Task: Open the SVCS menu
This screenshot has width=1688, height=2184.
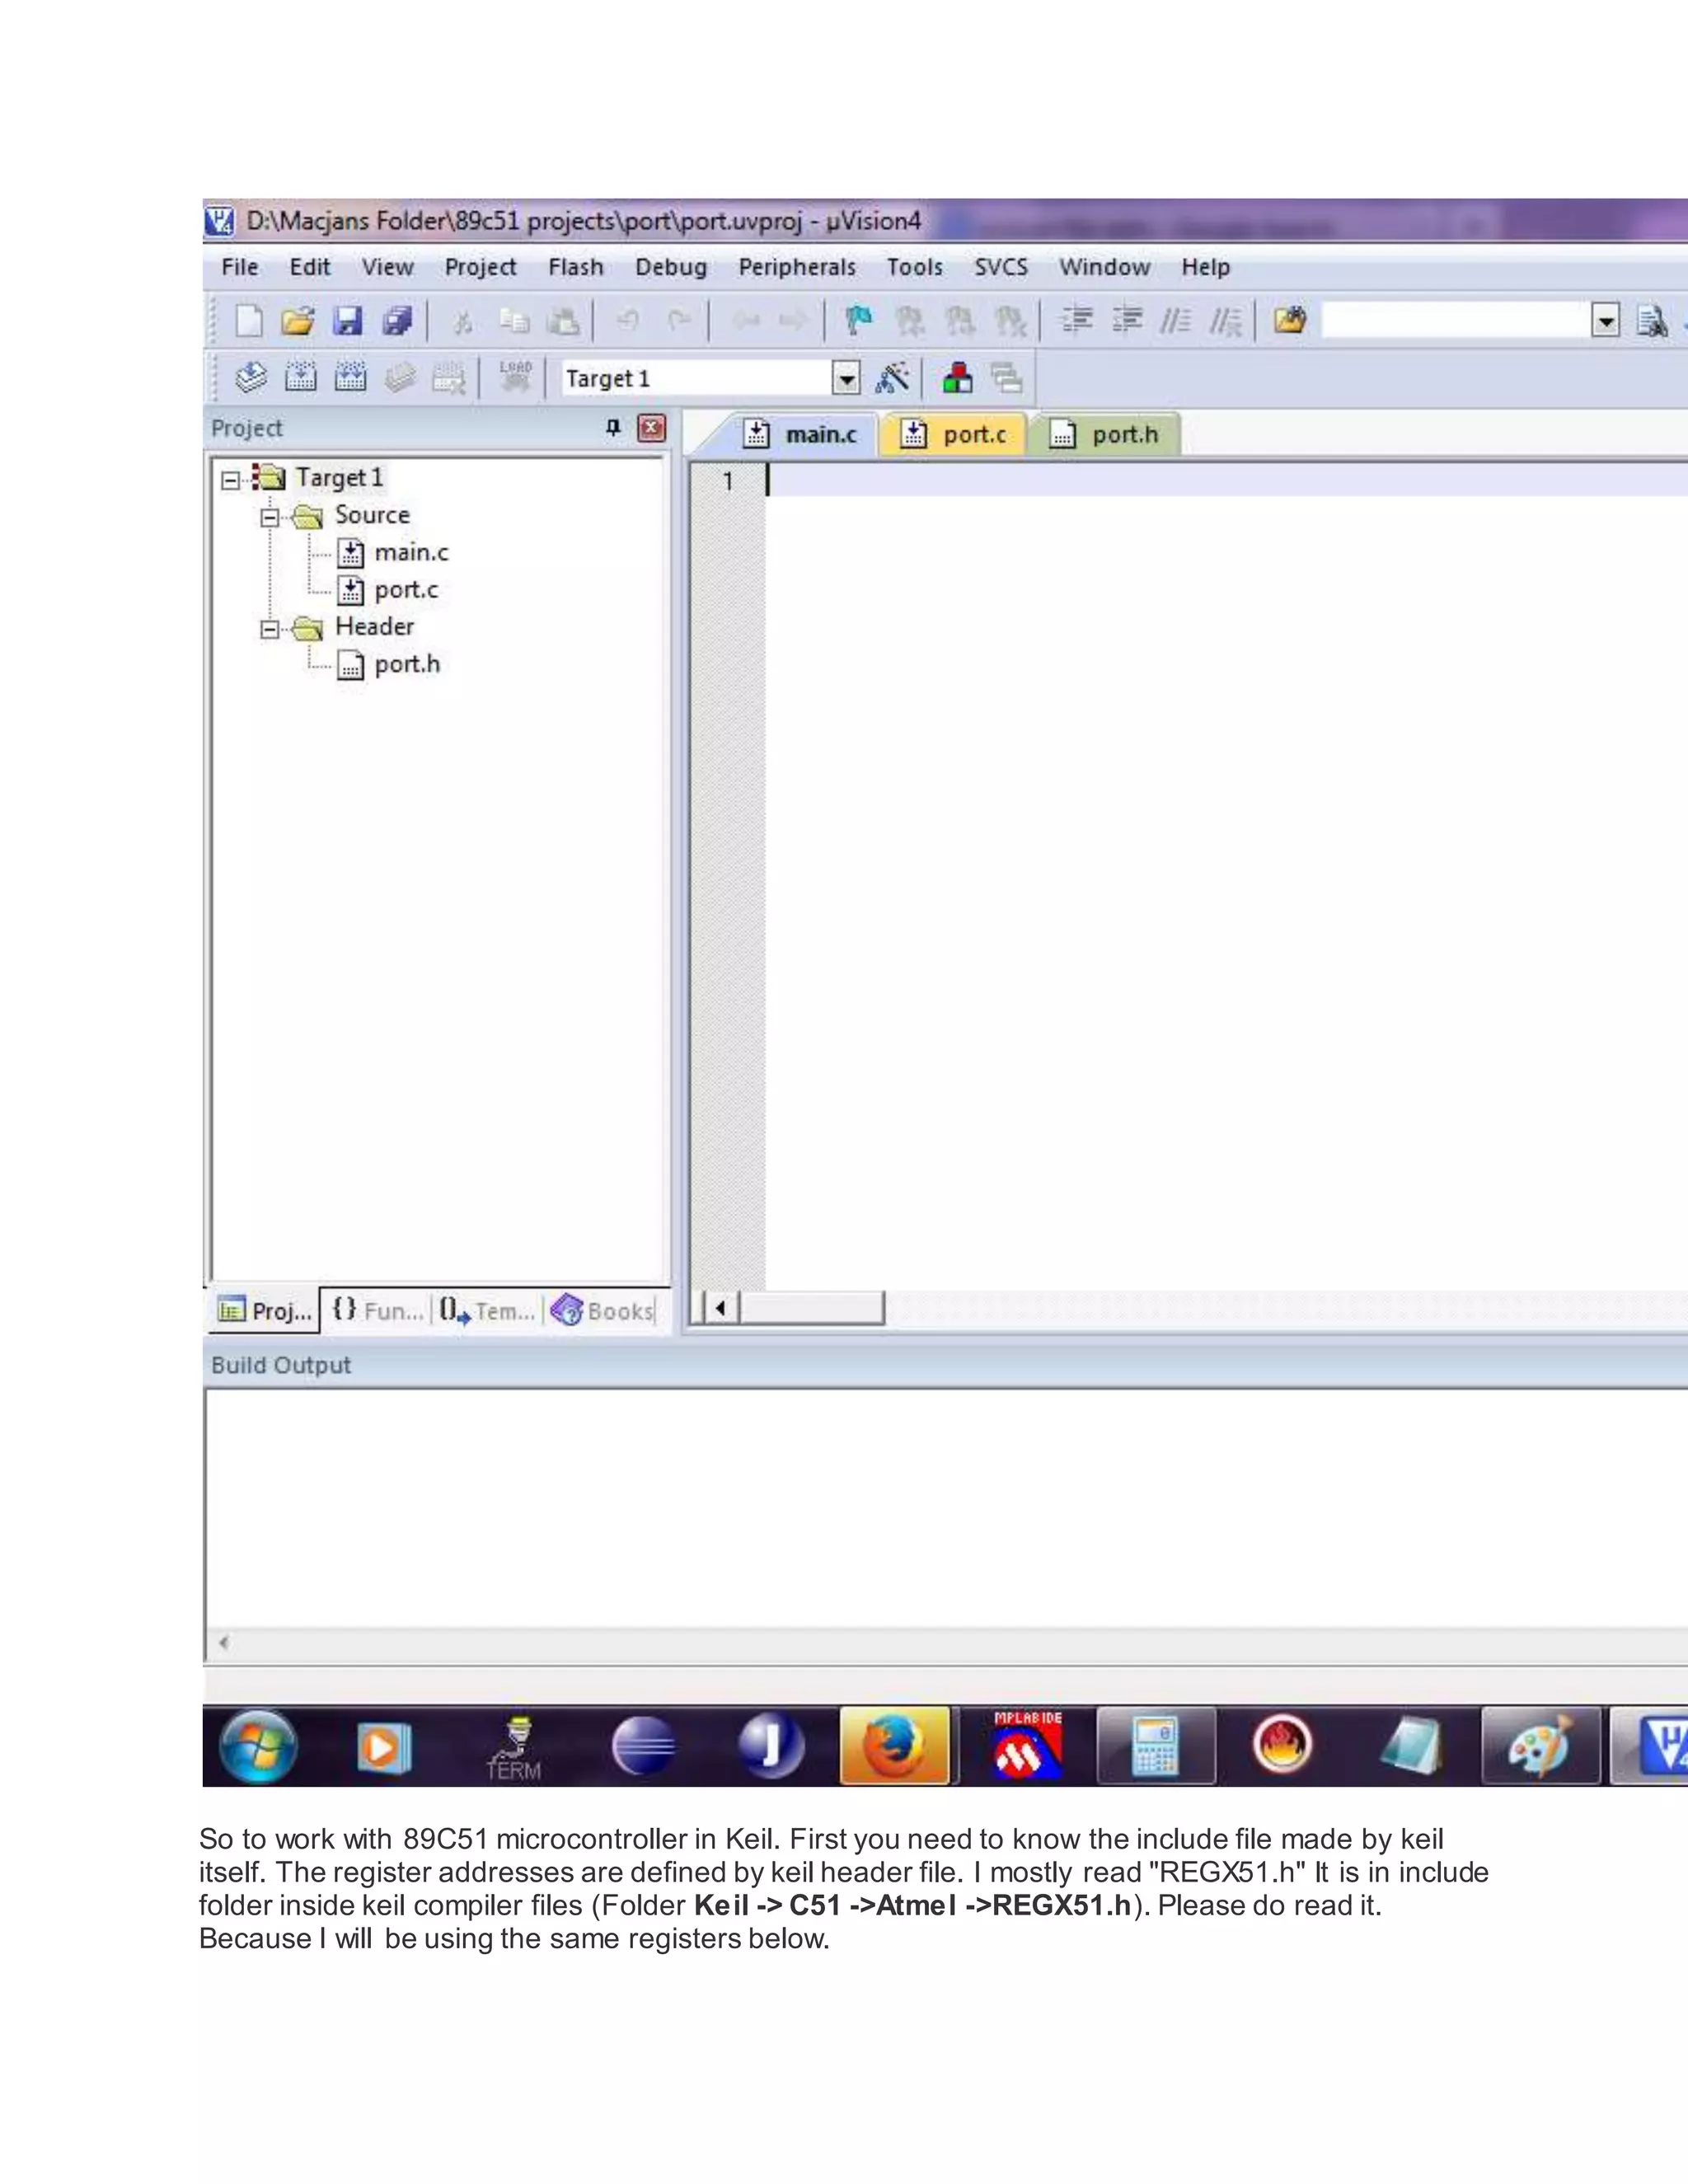Action: 1001,268
